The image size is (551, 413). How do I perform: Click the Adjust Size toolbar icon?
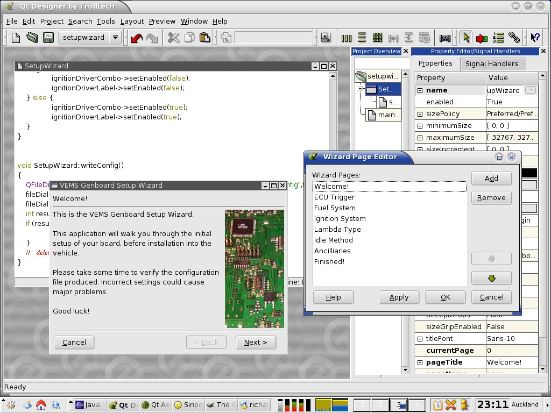click(326, 37)
